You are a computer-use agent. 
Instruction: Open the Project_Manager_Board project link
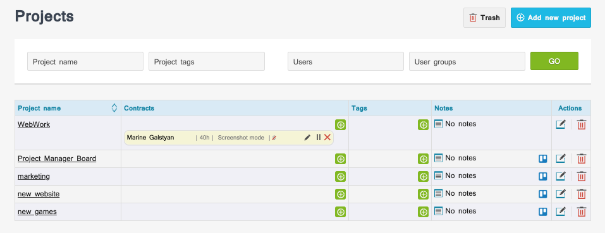point(57,158)
